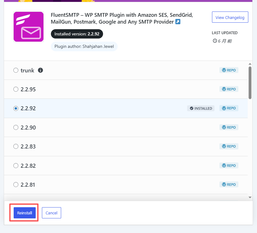
Task: Click the scrollbar down arrow
Action: click(x=250, y=197)
